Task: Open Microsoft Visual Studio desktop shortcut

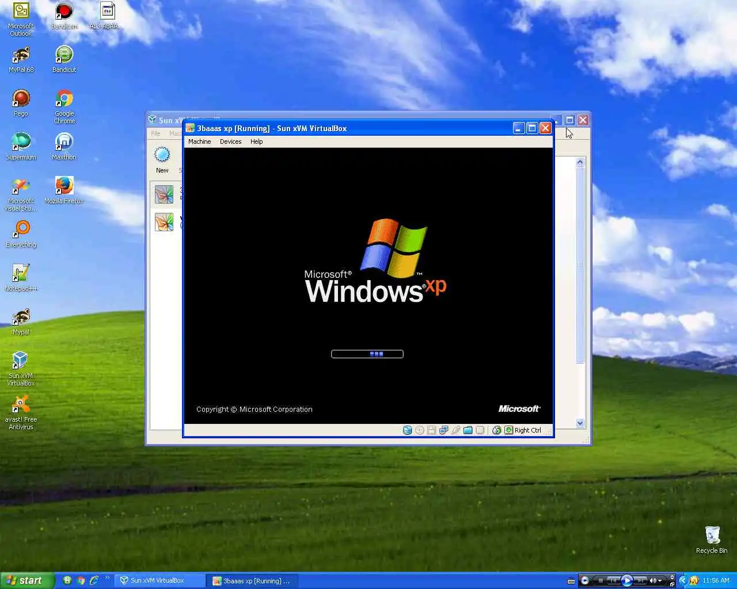Action: coord(21,194)
